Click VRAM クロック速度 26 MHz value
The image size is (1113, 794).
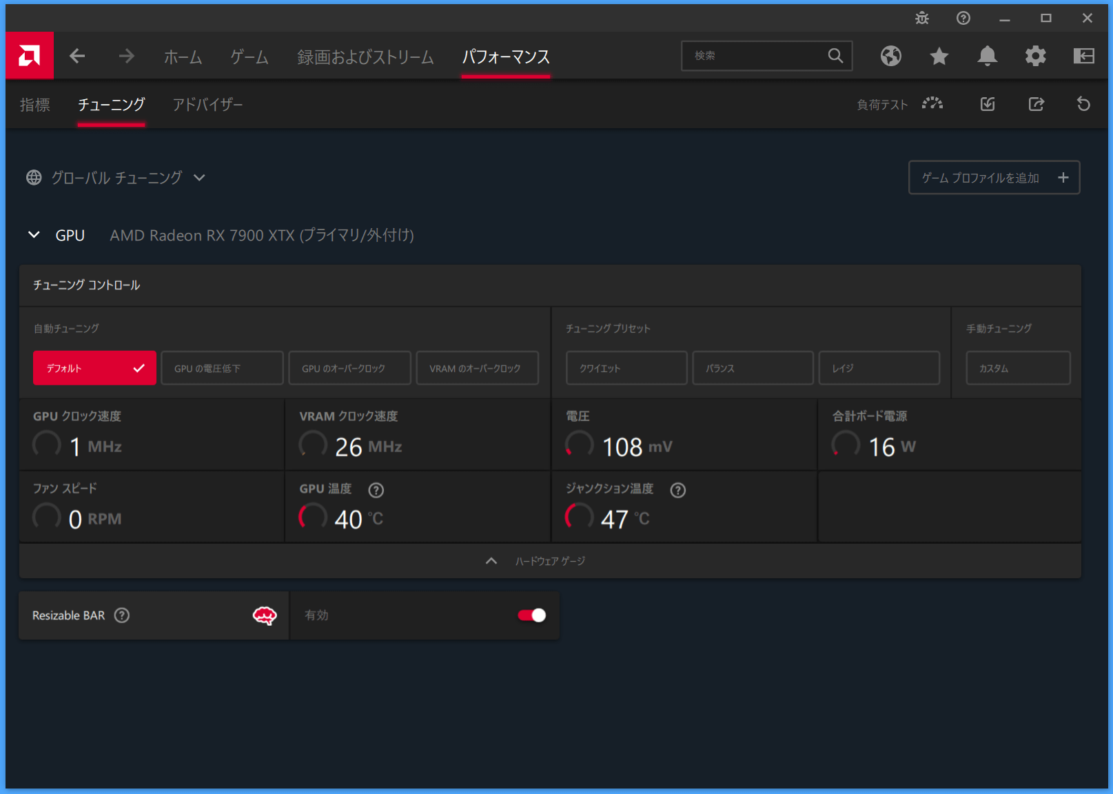pyautogui.click(x=368, y=447)
